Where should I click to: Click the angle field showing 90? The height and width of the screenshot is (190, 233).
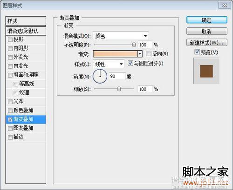[117, 76]
